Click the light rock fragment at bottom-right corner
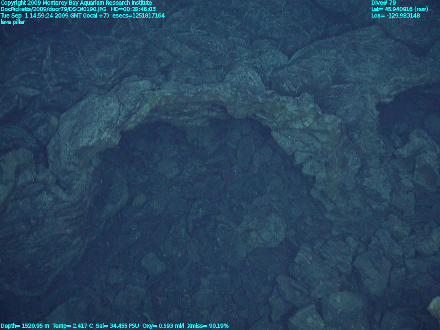The height and width of the screenshot is (330, 440). point(434,307)
